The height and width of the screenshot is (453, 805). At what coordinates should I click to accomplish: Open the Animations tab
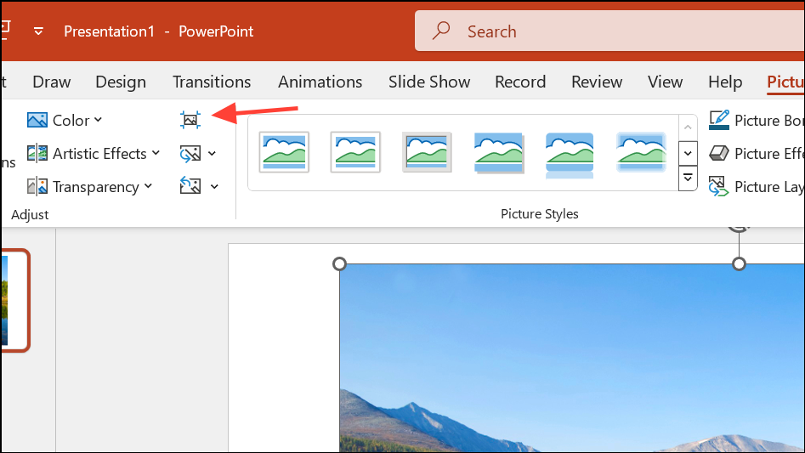click(320, 82)
